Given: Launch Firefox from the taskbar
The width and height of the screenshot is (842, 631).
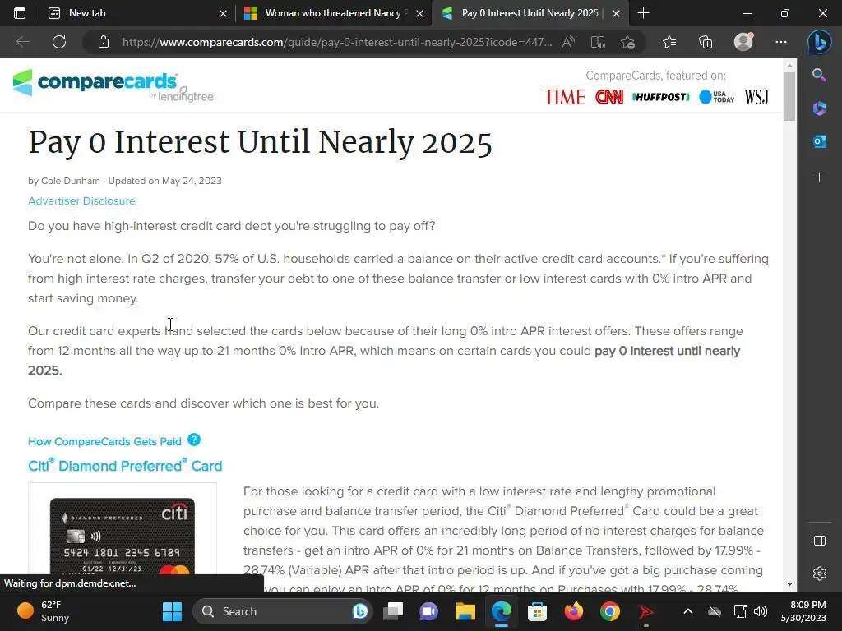Looking at the screenshot, I should pyautogui.click(x=573, y=611).
